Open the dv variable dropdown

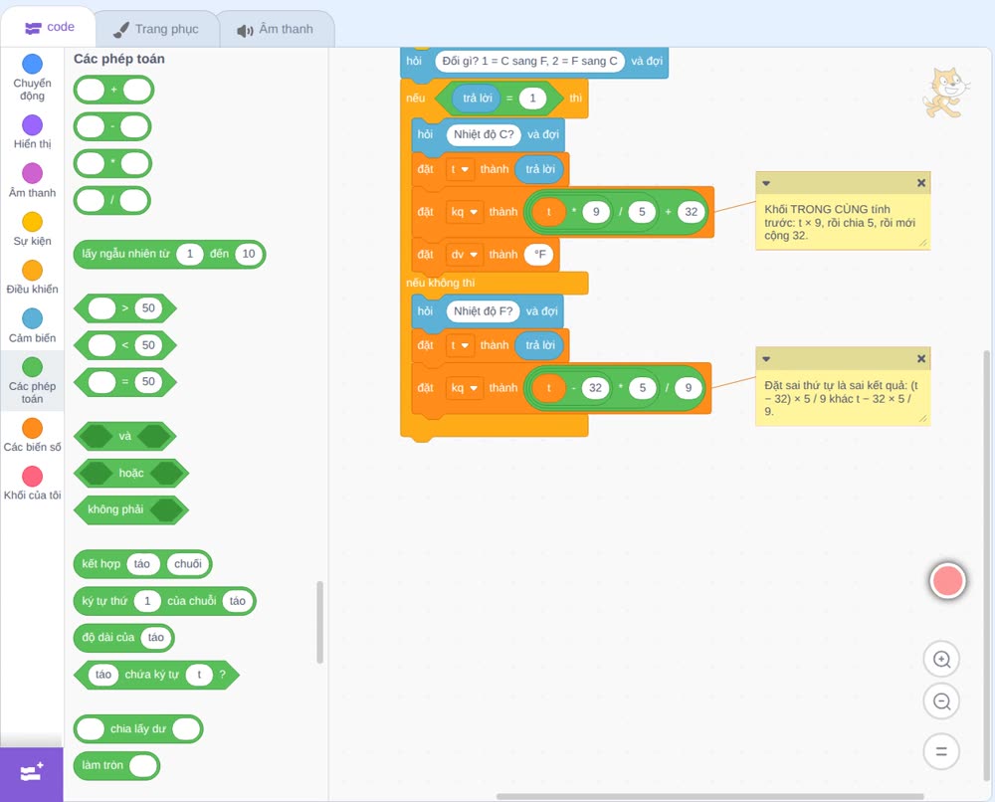464,255
